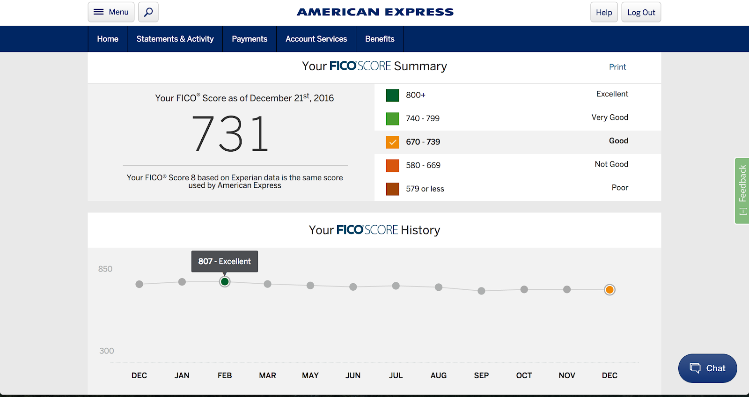
Task: Click the MAY history data point
Action: click(x=310, y=286)
